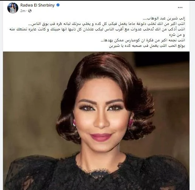Click the text line starting with انتى أذكى
This screenshot has width=195, height=190.
click(97, 30)
